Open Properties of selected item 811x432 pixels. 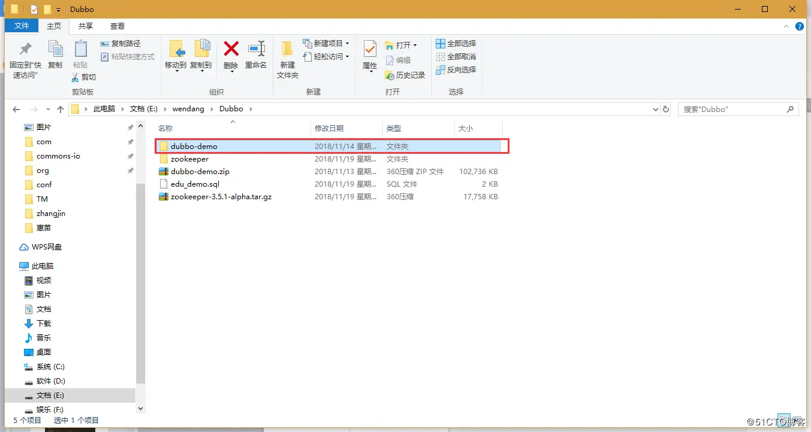[x=370, y=56]
